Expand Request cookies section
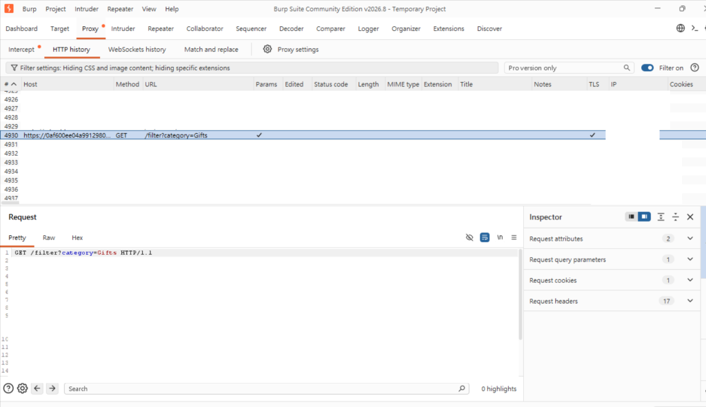Image resolution: width=706 pixels, height=407 pixels. tap(689, 280)
